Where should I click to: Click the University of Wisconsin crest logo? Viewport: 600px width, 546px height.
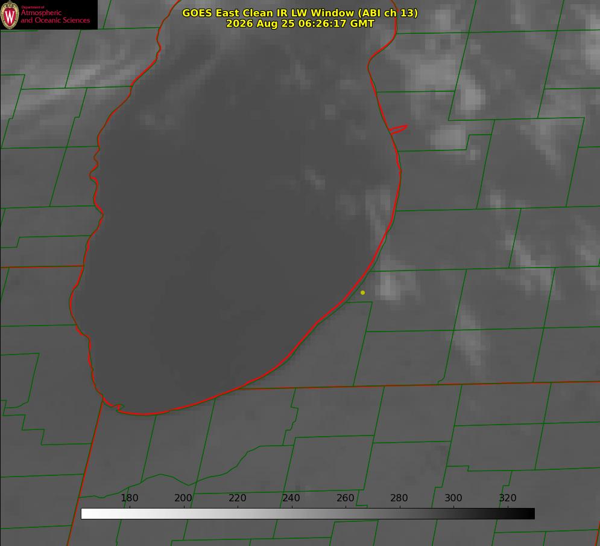(x=10, y=14)
